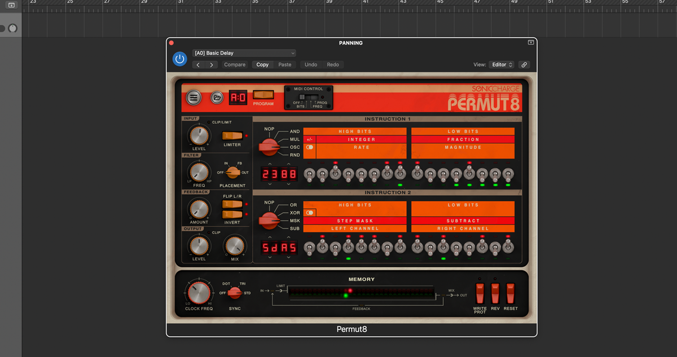Toggle the LIMITER switch
The height and width of the screenshot is (357, 677).
click(x=234, y=134)
